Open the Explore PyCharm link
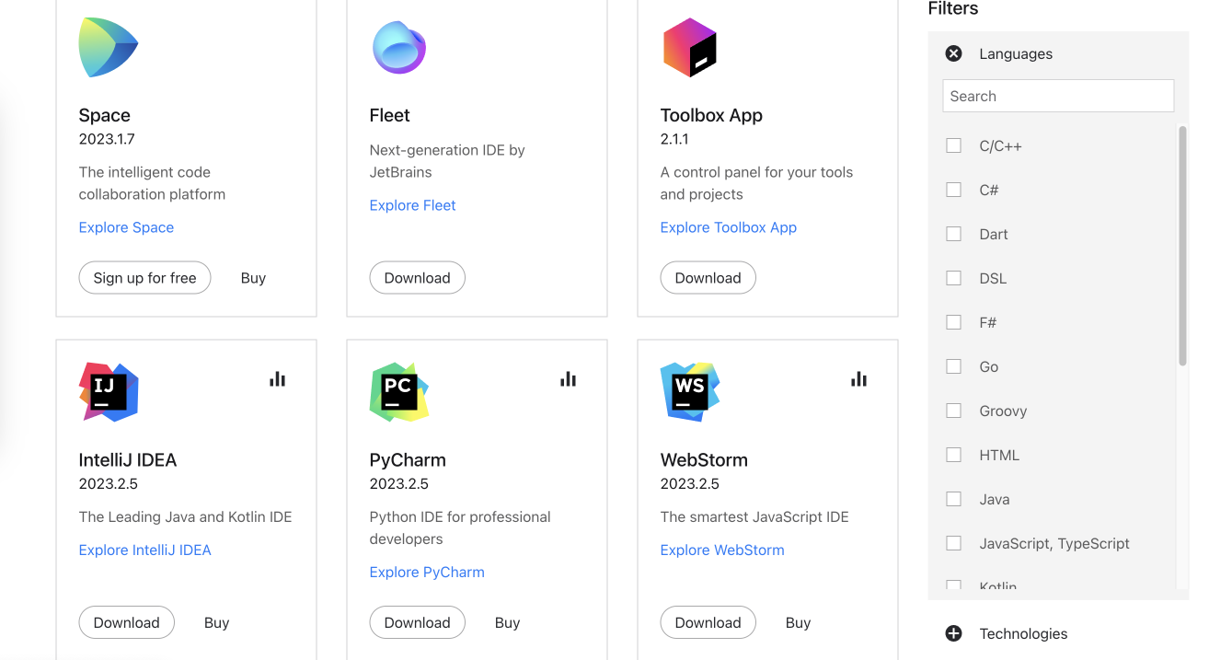 427,572
